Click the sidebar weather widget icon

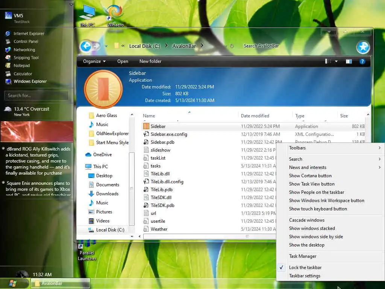8,109
